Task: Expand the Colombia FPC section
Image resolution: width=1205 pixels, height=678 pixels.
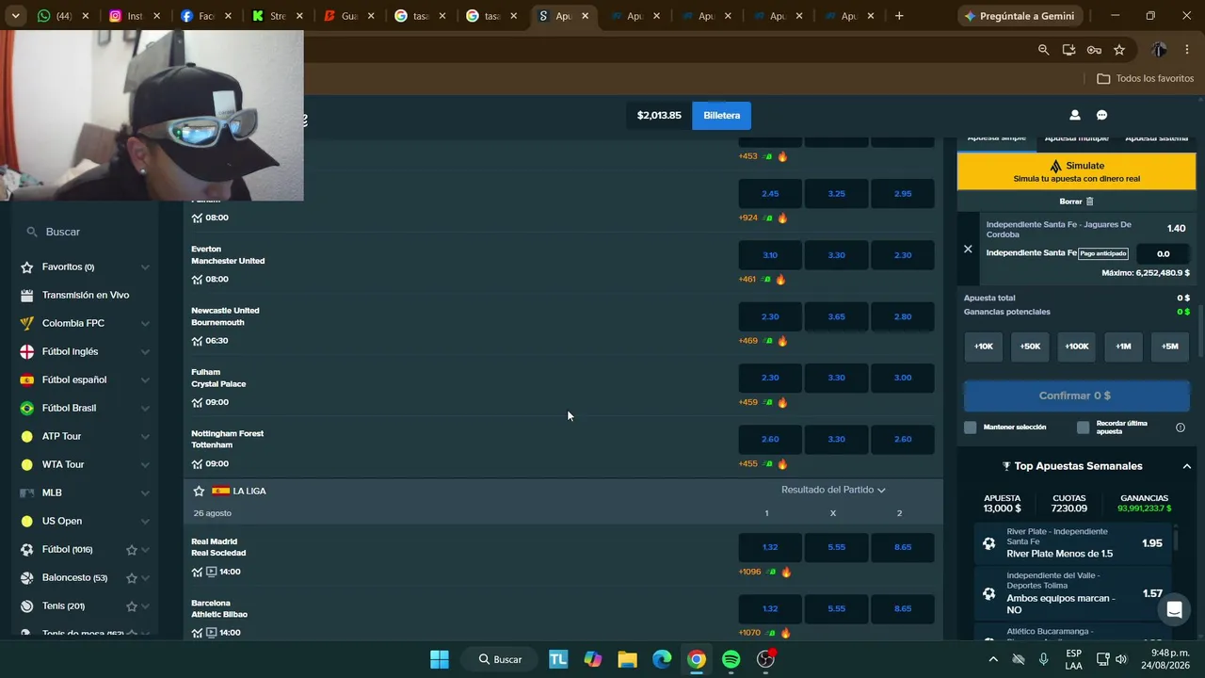Action: pyautogui.click(x=145, y=324)
